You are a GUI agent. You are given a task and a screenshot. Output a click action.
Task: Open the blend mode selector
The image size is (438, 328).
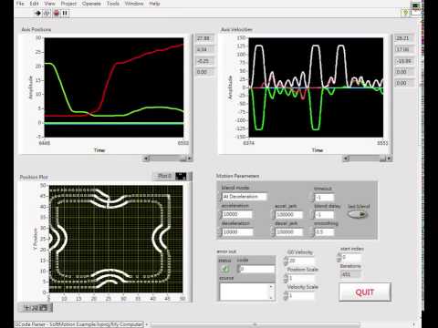pos(245,197)
